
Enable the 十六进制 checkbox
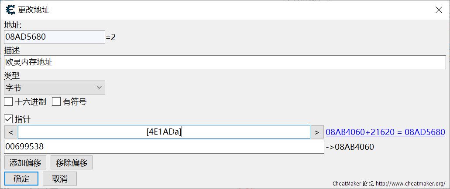[8, 102]
